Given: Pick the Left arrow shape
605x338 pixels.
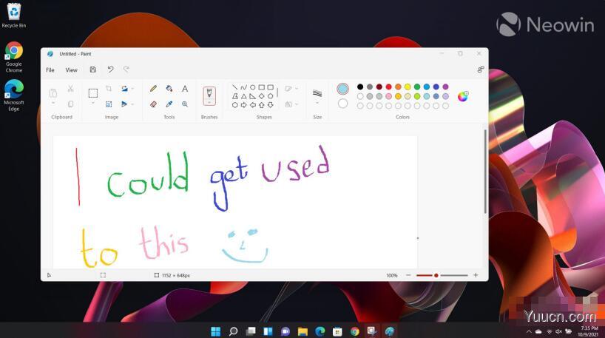Looking at the screenshot, I should tap(253, 105).
